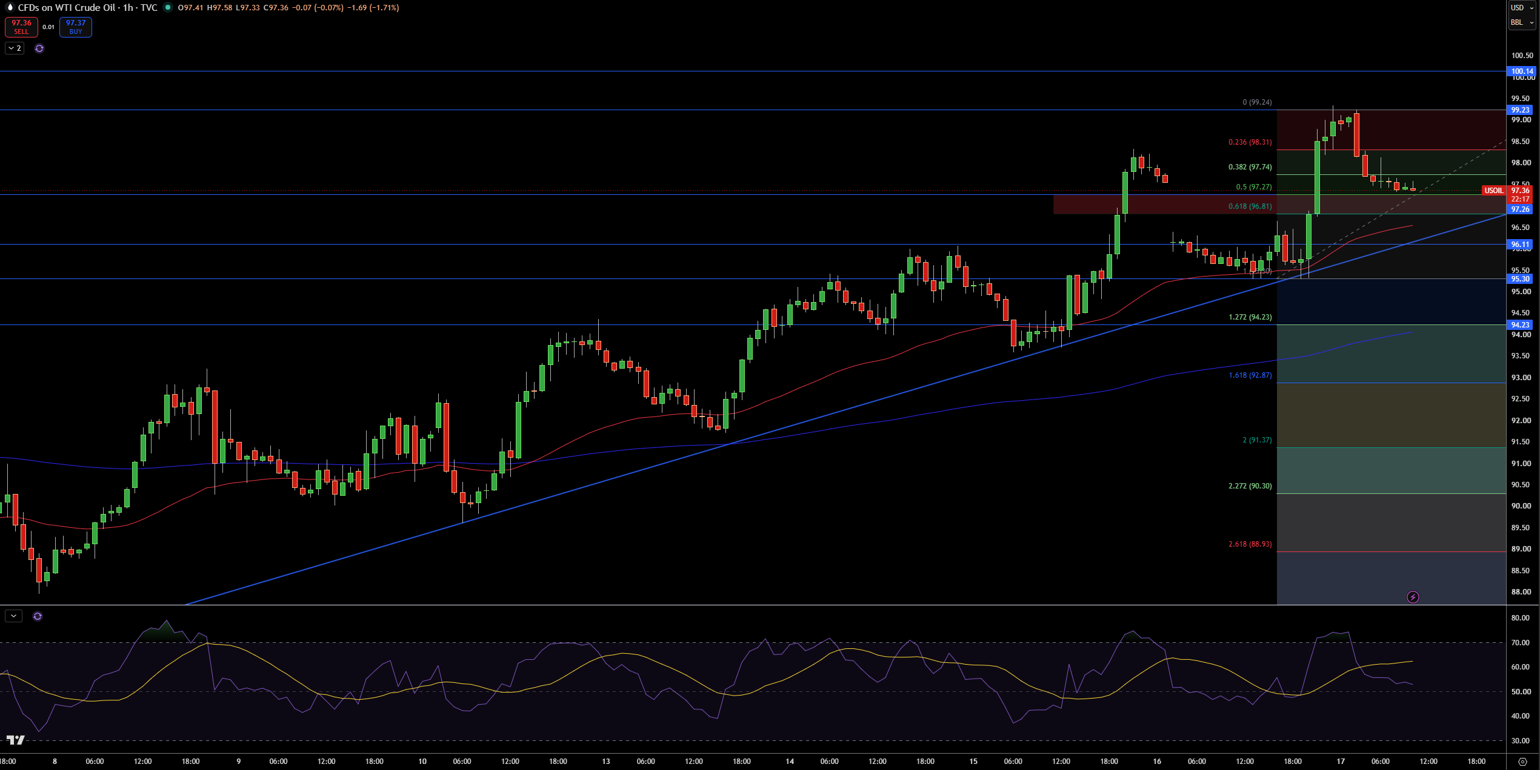1540x770 pixels.
Task: Select the 100.14 price level label
Action: tap(1522, 71)
